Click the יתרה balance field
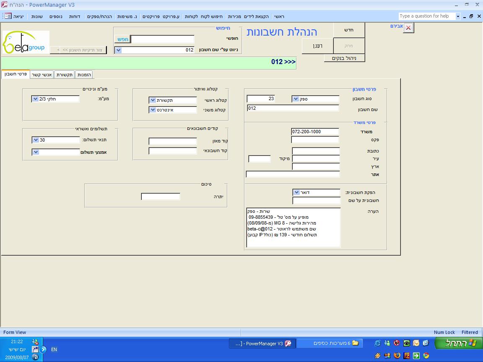Screen dimensions: 483x362 coord(161,197)
